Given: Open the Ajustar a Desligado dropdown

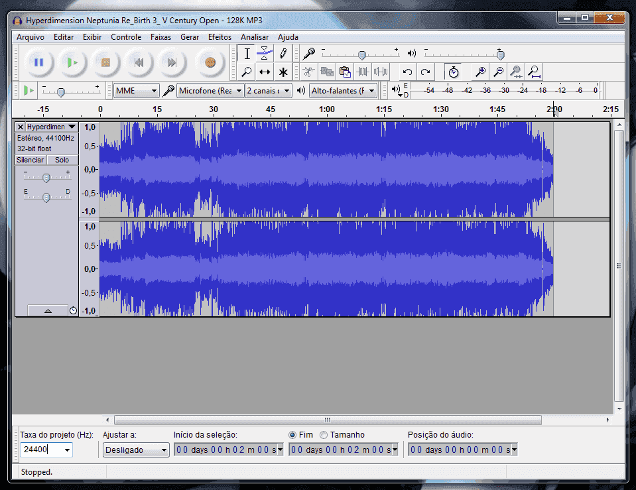Looking at the screenshot, I should click(136, 450).
